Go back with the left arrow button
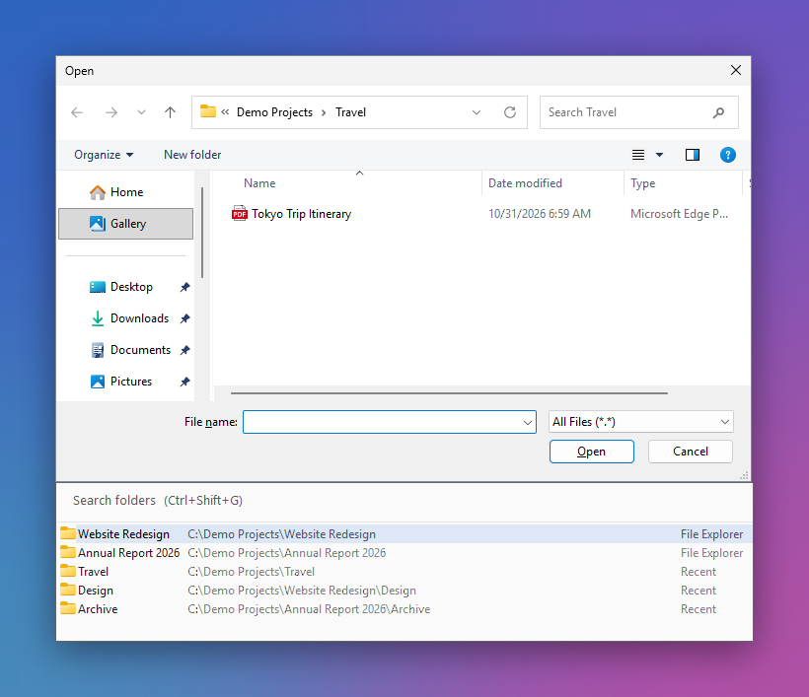Image resolution: width=809 pixels, height=697 pixels. (x=77, y=112)
